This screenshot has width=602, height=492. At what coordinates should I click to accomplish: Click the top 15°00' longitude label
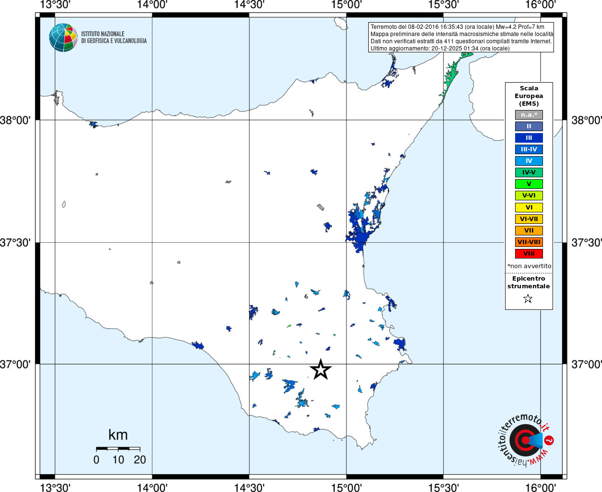tap(347, 5)
